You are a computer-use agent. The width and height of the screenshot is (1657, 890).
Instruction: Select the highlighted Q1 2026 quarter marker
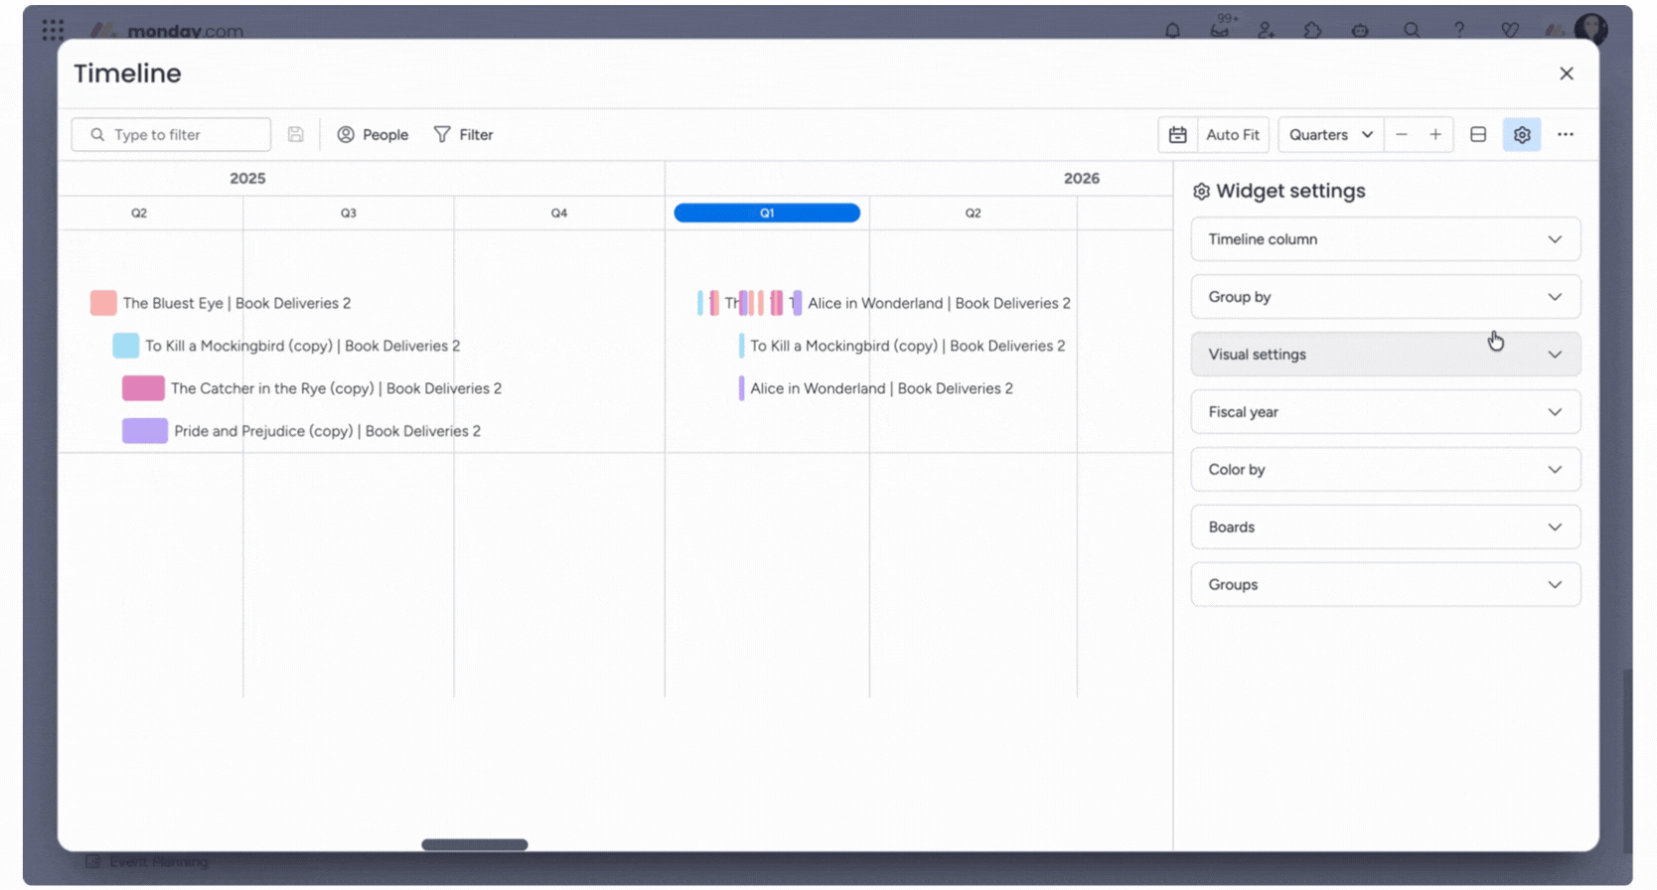(x=766, y=213)
